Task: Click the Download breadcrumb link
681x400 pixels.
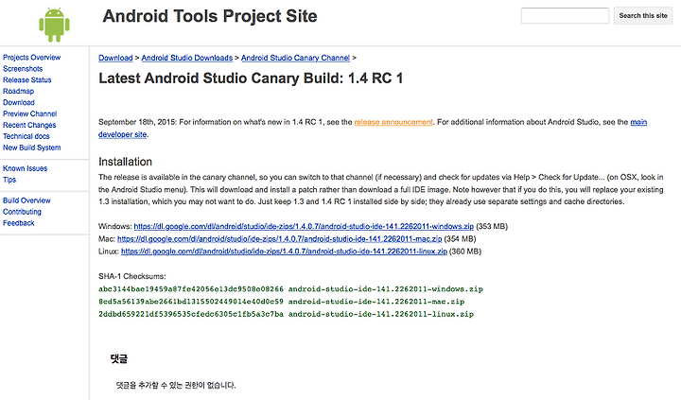Action: tap(115, 58)
